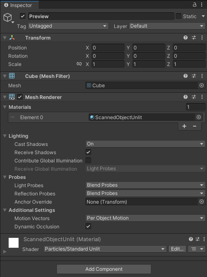Open the Inspector tab options menu
The height and width of the screenshot is (277, 207).
(202, 5)
